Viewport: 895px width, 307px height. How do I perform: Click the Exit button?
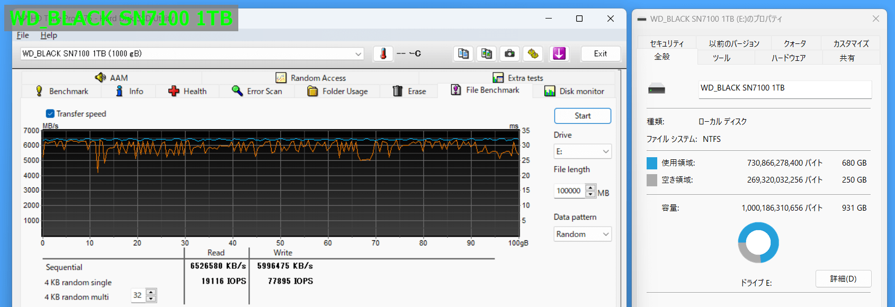point(601,53)
